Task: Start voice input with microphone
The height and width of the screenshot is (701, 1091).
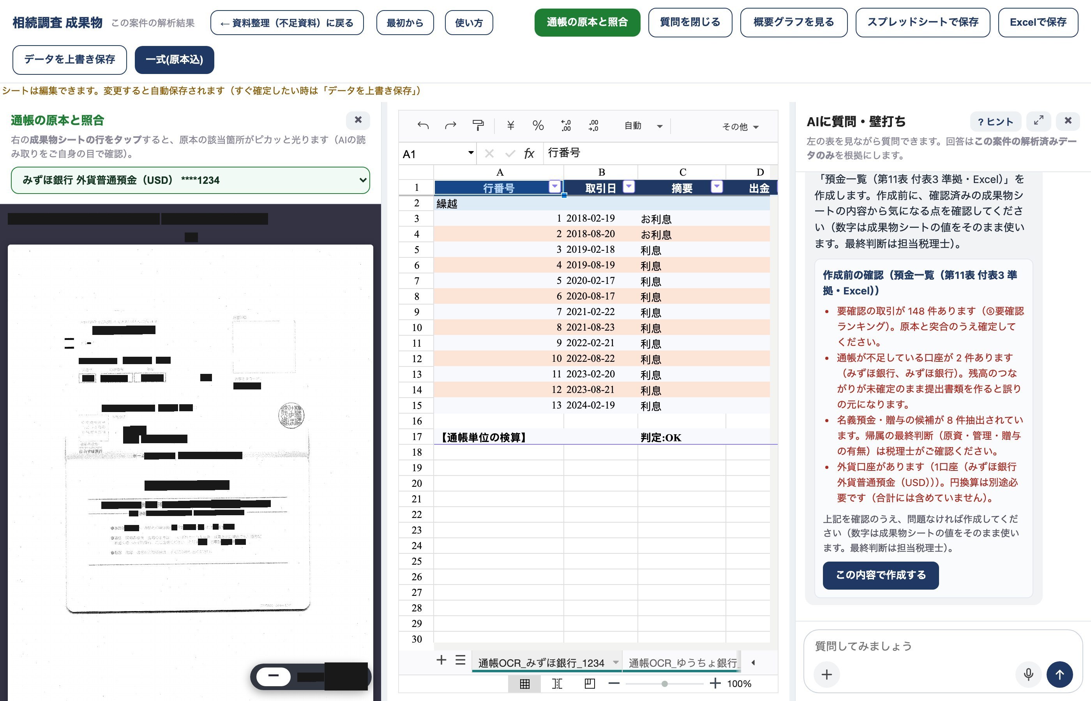Action: pyautogui.click(x=1028, y=674)
